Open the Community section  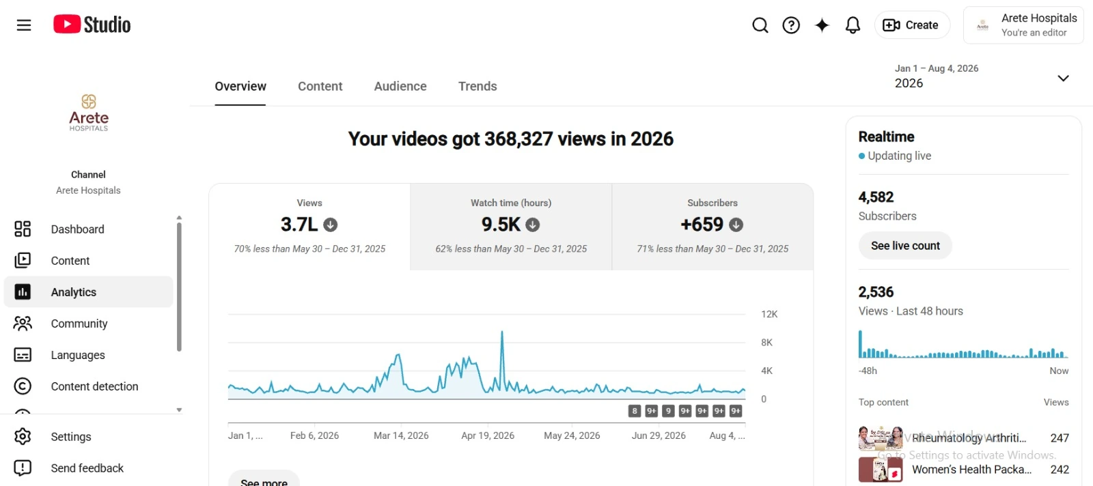(x=89, y=324)
